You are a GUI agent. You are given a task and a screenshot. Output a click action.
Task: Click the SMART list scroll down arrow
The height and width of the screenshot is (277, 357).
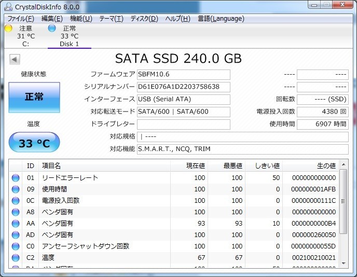click(x=344, y=264)
